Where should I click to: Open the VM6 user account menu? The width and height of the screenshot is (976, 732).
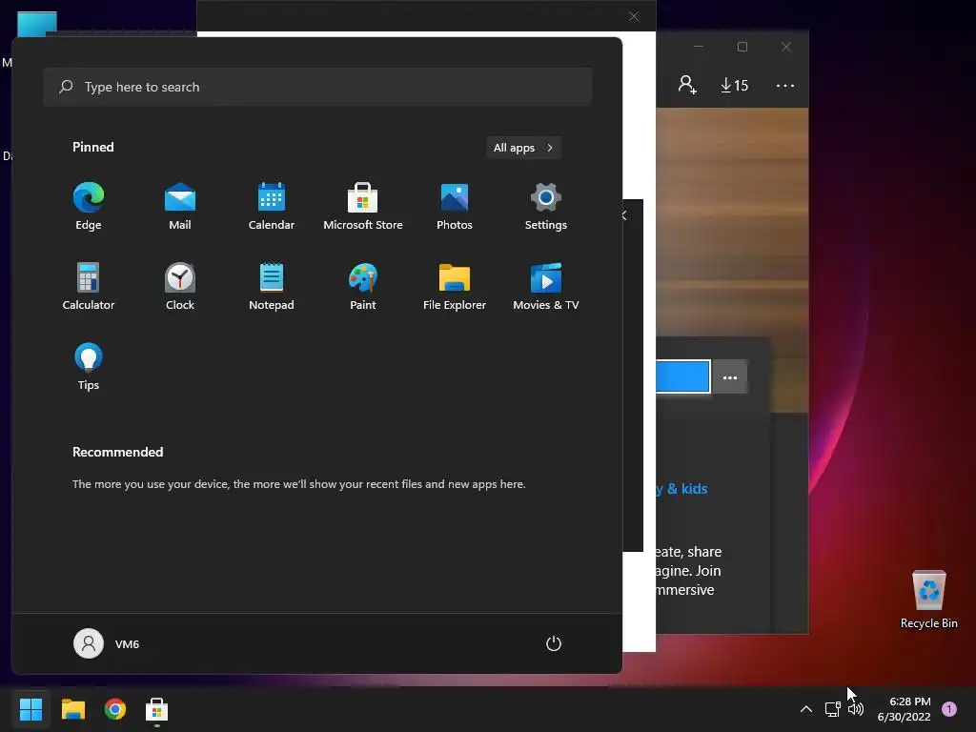(x=107, y=643)
